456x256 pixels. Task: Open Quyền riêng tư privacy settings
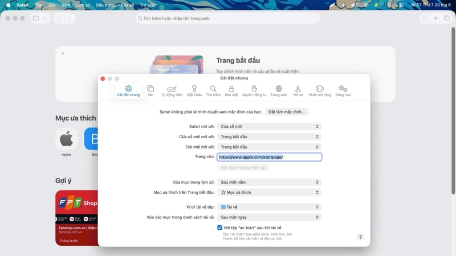(254, 91)
